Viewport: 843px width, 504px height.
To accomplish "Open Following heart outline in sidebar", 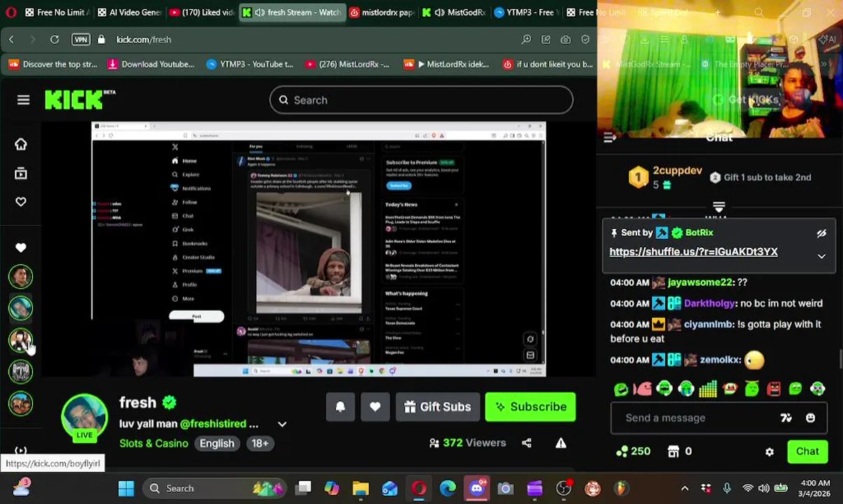I will [x=21, y=202].
